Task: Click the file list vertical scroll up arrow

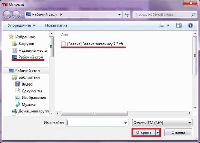Action: pos(195,34)
